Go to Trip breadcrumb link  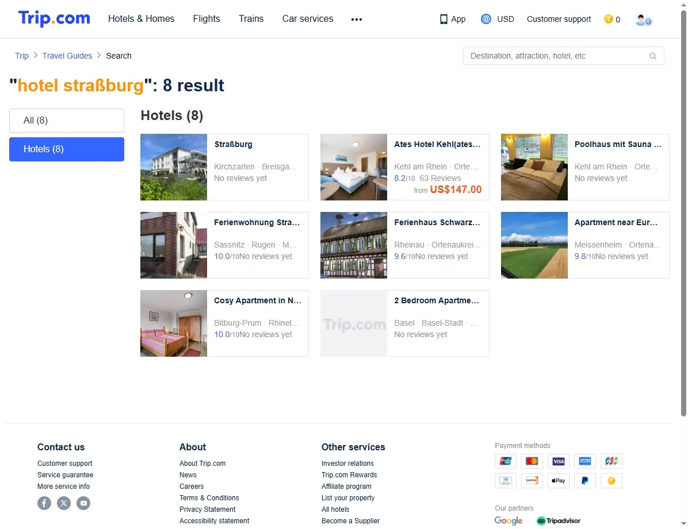pyautogui.click(x=21, y=56)
